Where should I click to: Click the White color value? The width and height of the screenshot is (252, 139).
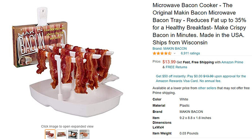(x=184, y=99)
